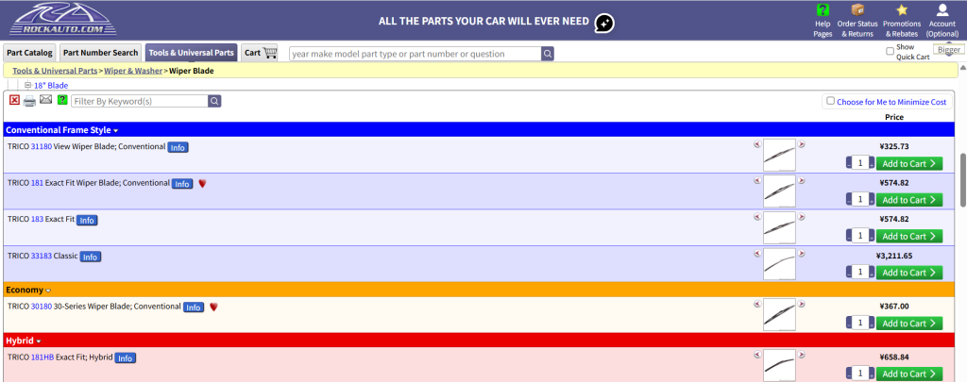Image resolution: width=967 pixels, height=382 pixels.
Task: Click the Bigger text size button
Action: (x=948, y=50)
